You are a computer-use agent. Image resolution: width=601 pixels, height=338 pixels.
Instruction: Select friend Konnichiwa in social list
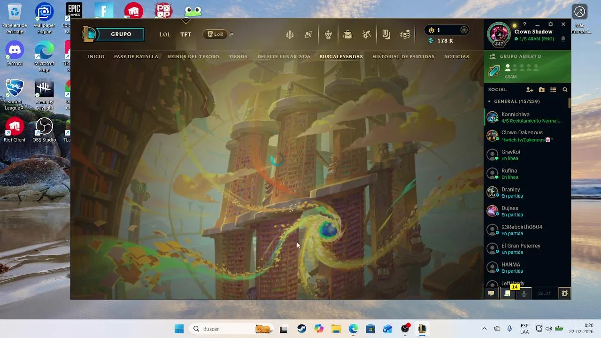527,117
